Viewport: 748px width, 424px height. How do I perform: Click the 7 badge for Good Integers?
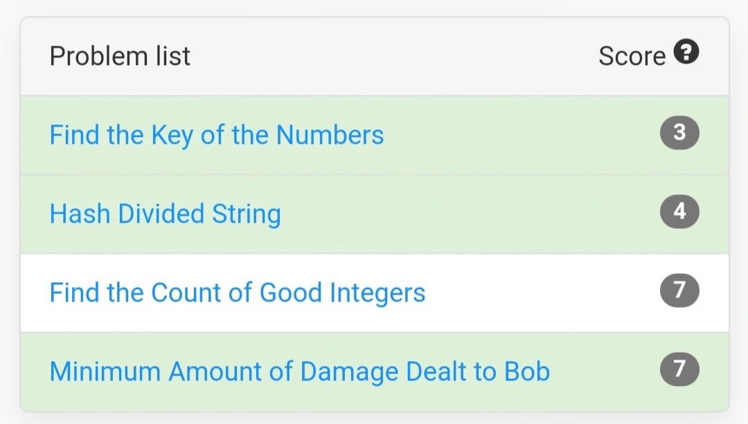[679, 290]
